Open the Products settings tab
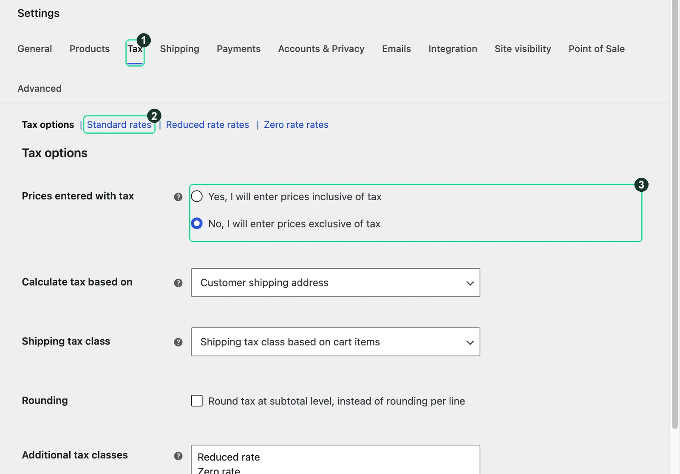This screenshot has height=474, width=680. (90, 49)
